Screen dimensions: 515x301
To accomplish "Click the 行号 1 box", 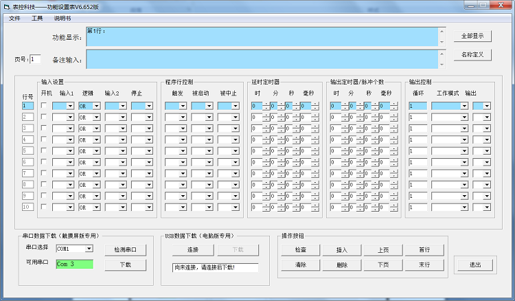I will click(27, 106).
